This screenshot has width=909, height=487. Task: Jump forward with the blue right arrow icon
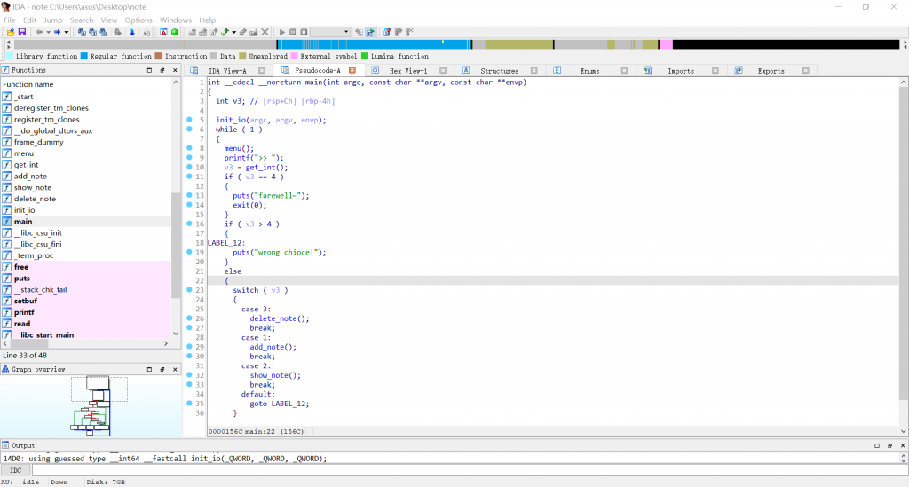pos(58,33)
